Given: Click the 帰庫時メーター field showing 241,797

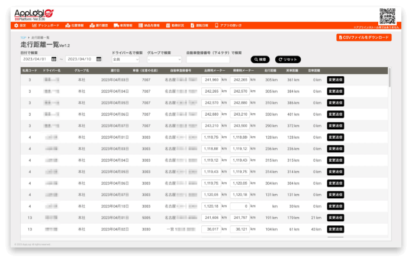Looking at the screenshot, I should click(240, 218).
